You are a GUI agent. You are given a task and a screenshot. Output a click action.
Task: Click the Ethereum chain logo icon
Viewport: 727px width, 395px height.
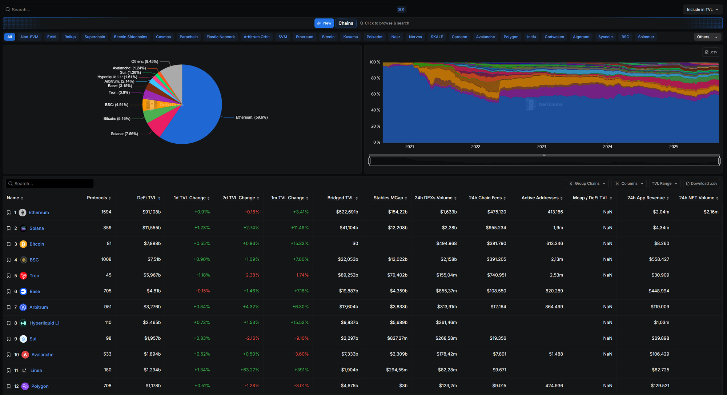[x=23, y=212]
